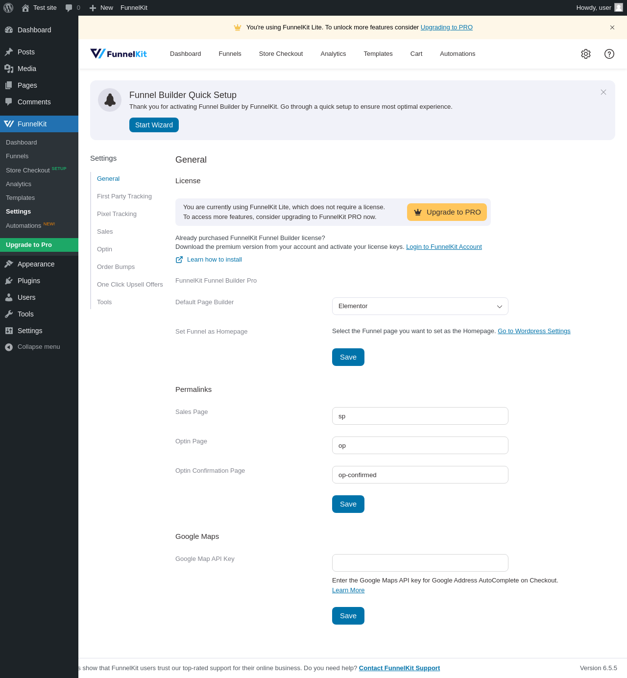Viewport: 627px width, 678px height.
Task: Click the plus New icon in admin bar
Action: point(93,8)
